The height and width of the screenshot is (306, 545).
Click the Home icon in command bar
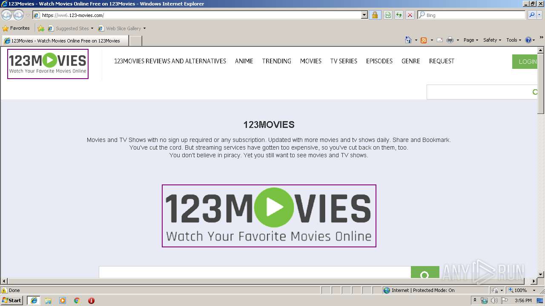tap(408, 40)
